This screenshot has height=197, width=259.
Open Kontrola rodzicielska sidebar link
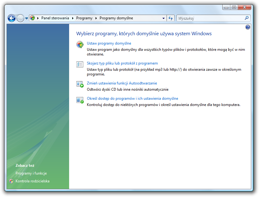(x=32, y=181)
